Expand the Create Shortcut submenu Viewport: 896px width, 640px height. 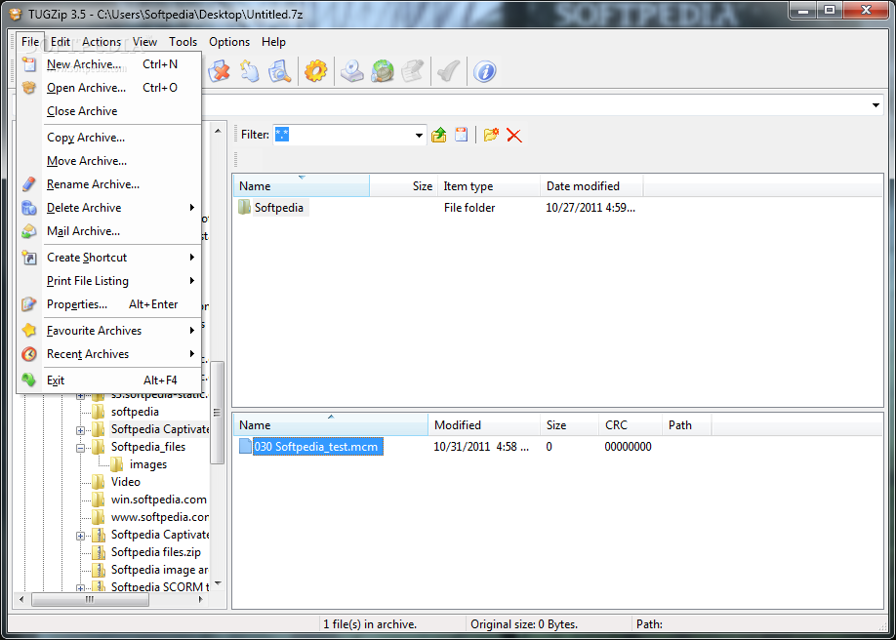[x=108, y=258]
